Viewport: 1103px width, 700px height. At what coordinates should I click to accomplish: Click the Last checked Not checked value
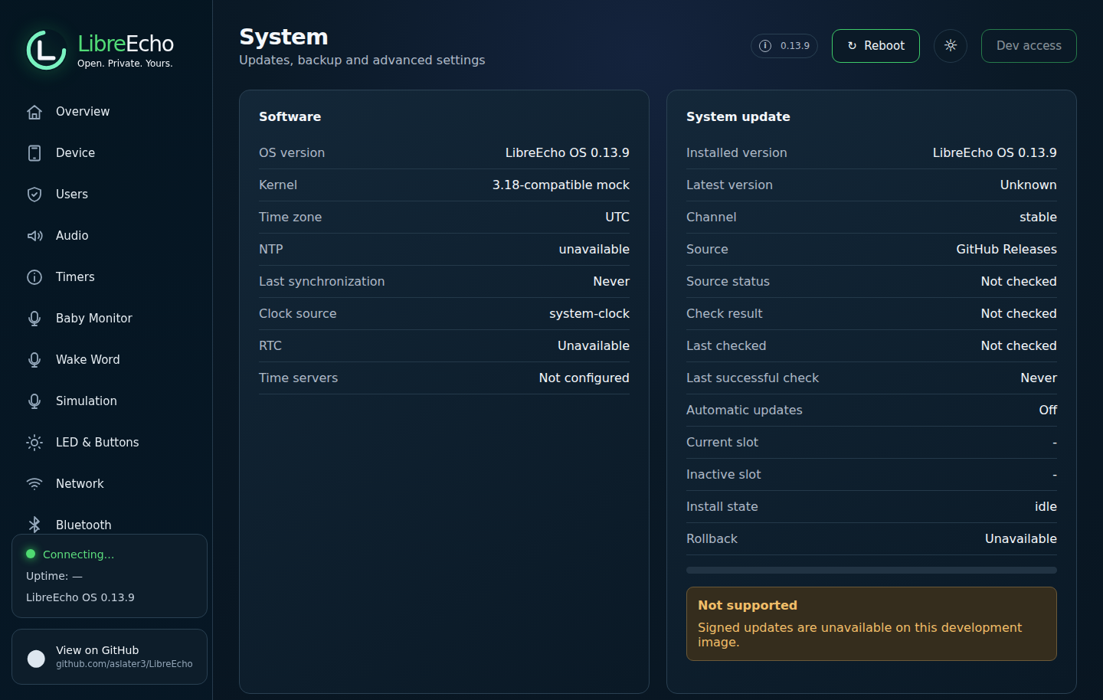[x=1019, y=346]
